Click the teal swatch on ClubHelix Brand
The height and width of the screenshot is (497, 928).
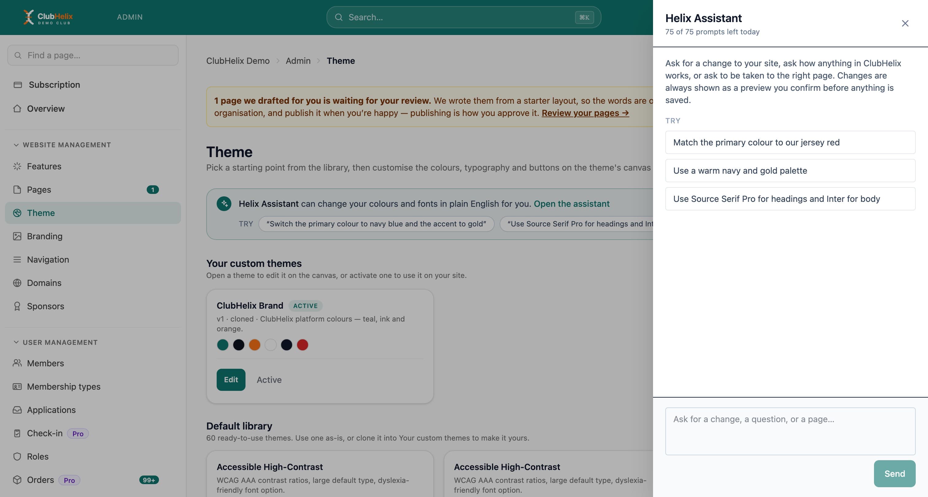click(222, 345)
